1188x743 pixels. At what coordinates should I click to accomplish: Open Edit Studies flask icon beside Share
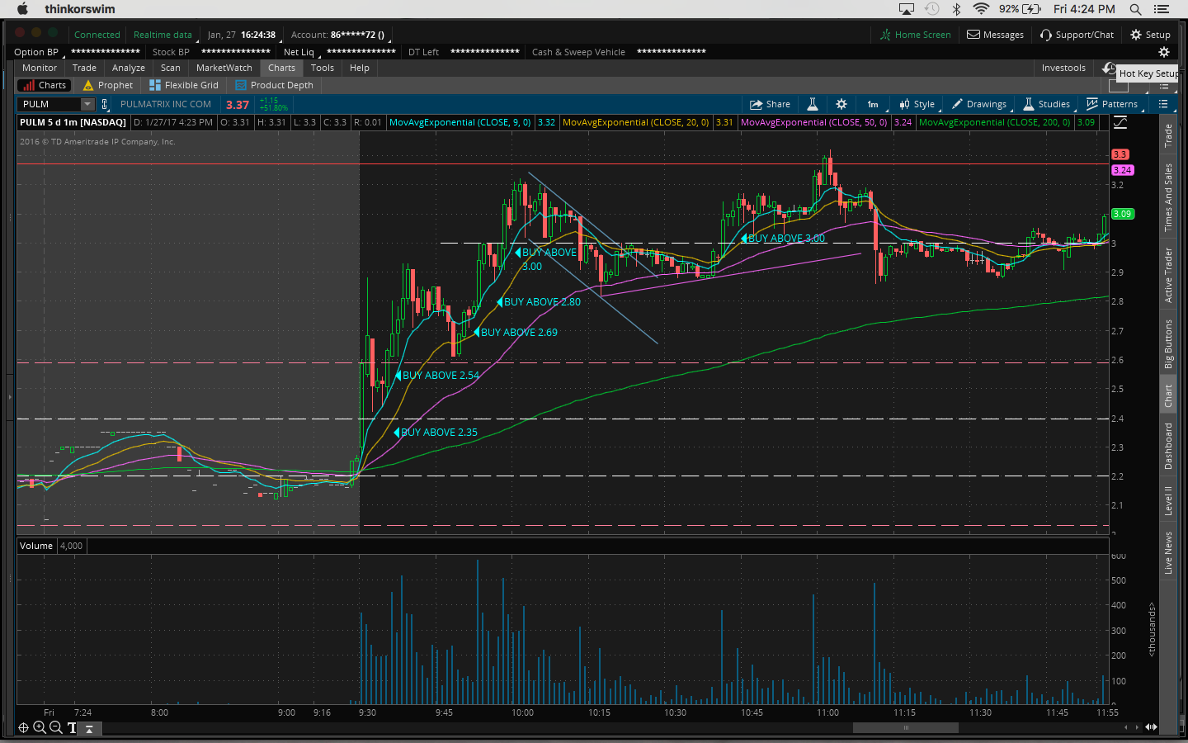tap(812, 104)
